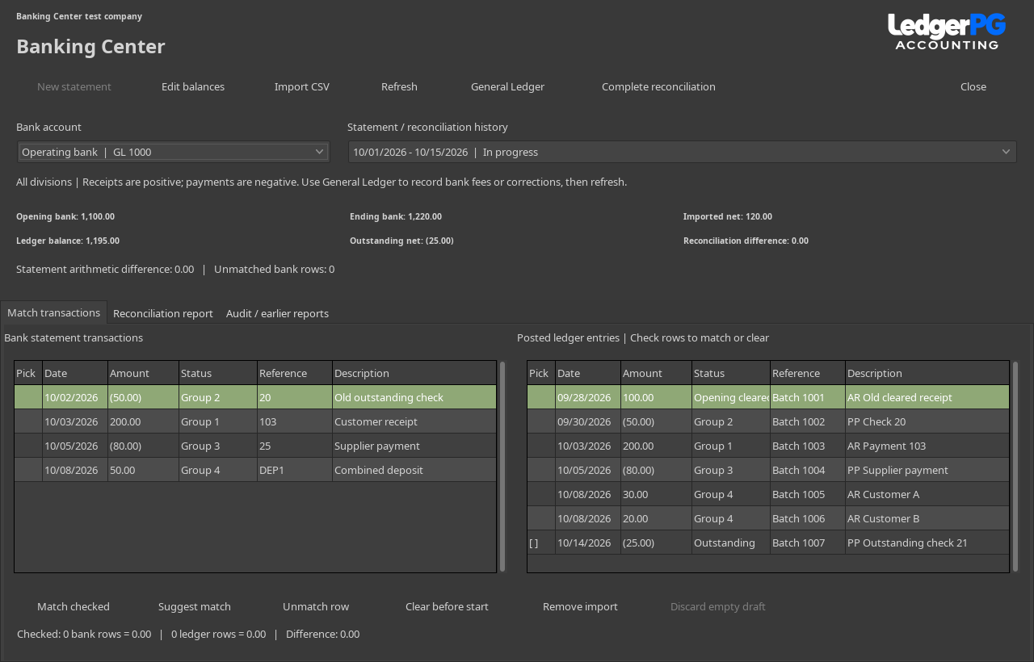Select ledger row 'PP Outstanding check 21'

coord(768,543)
